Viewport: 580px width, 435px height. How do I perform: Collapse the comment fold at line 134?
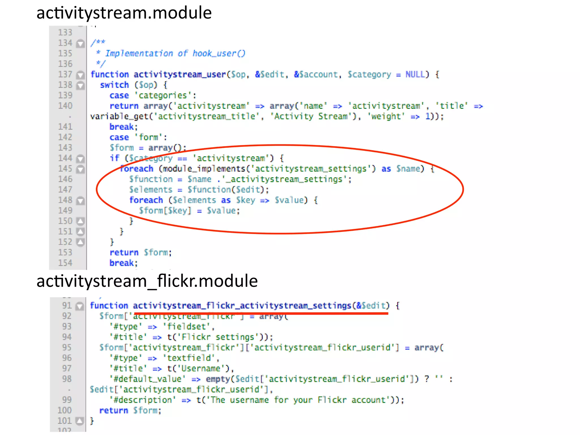point(80,43)
